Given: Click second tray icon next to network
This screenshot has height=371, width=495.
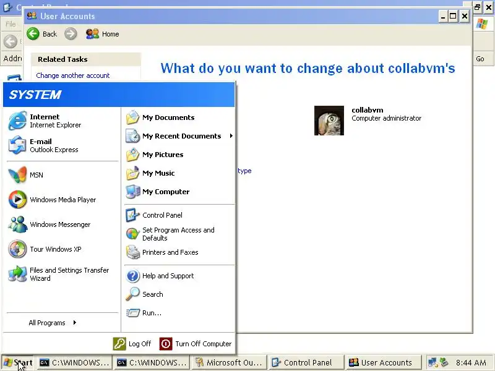Looking at the screenshot, I should pyautogui.click(x=444, y=362).
